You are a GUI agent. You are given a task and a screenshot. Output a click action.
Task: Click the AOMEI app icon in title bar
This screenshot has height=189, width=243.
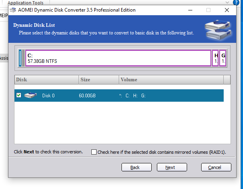click(13, 10)
